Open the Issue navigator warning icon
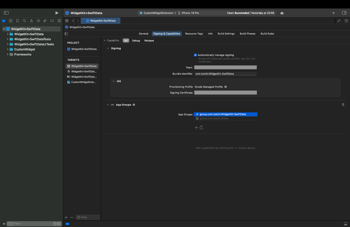Screen dimensions: 350x227 (x=31, y=21)
